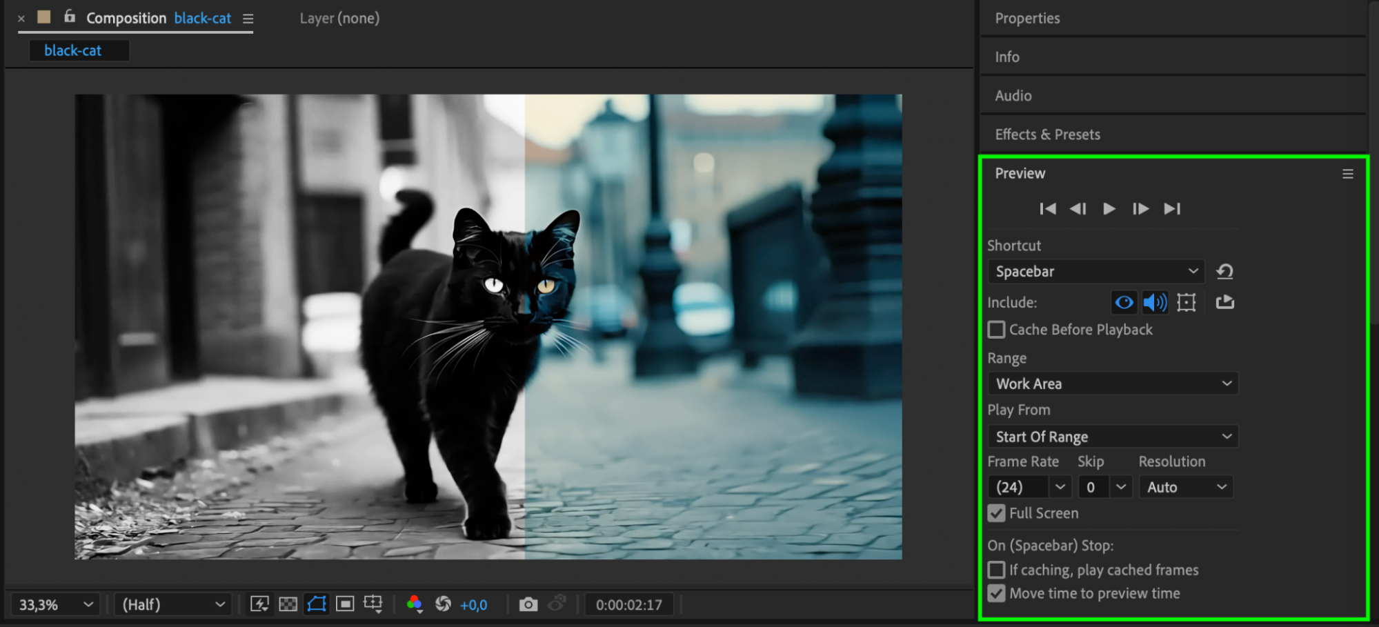1379x627 pixels.
Task: Expand the Start Of Range dropdown
Action: tap(1113, 437)
